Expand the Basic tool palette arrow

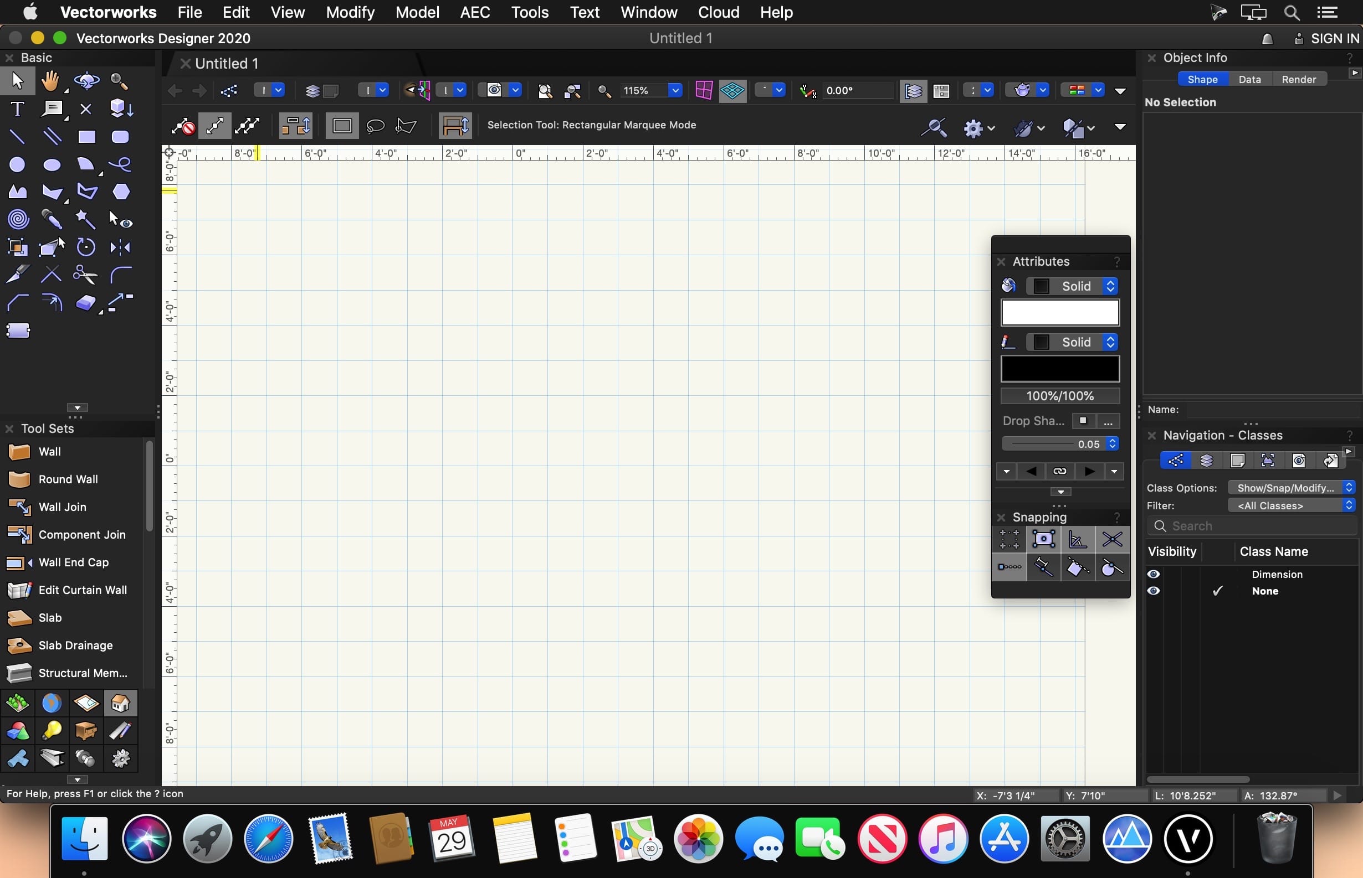77,407
